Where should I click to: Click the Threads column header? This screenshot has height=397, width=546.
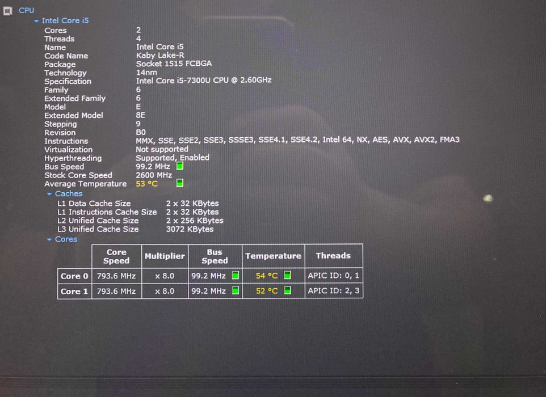(333, 256)
